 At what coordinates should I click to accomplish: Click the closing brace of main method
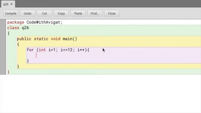pos(18,66)
